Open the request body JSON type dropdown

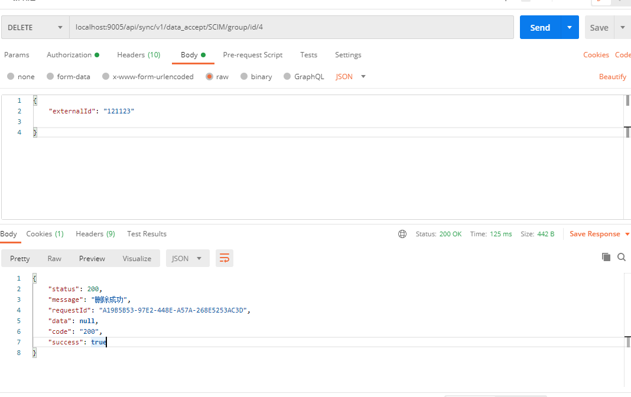[350, 76]
